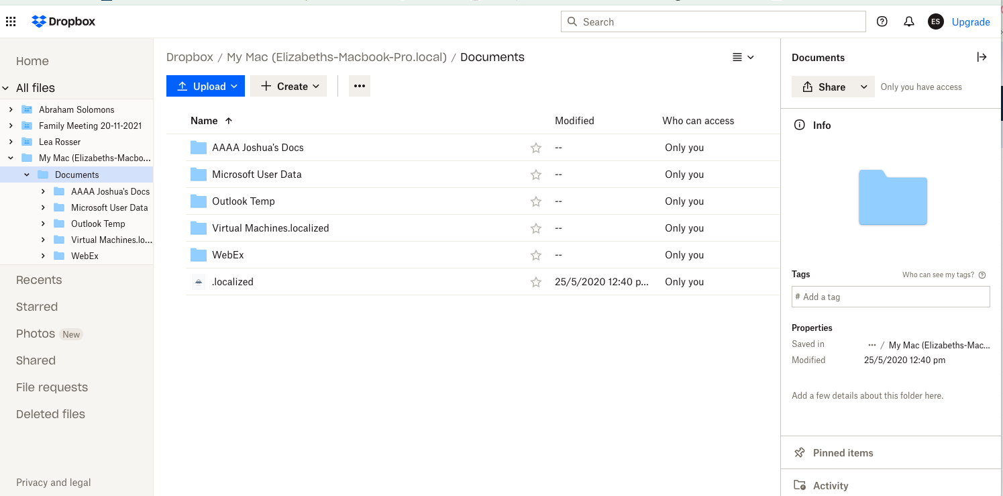Expand the Abraham Solomons tree folder
Screen dimensions: 1003x496
point(11,109)
